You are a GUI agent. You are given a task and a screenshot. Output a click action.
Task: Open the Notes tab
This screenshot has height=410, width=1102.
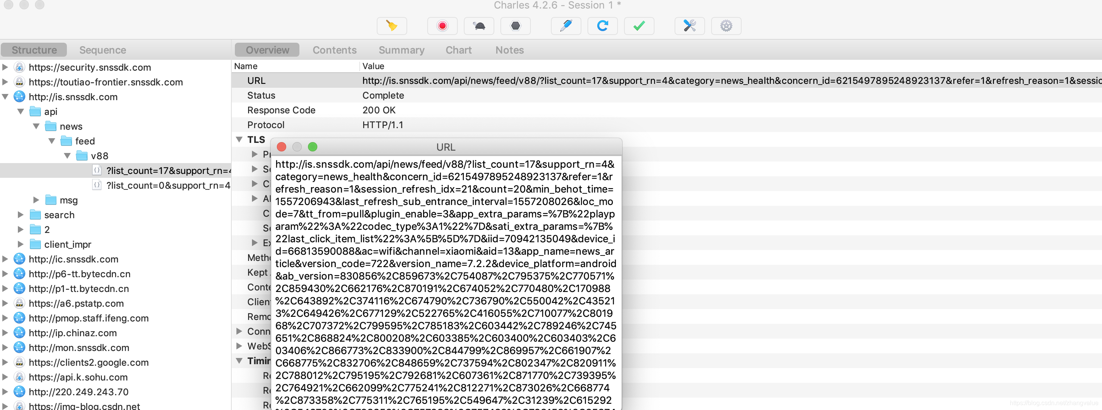[509, 50]
